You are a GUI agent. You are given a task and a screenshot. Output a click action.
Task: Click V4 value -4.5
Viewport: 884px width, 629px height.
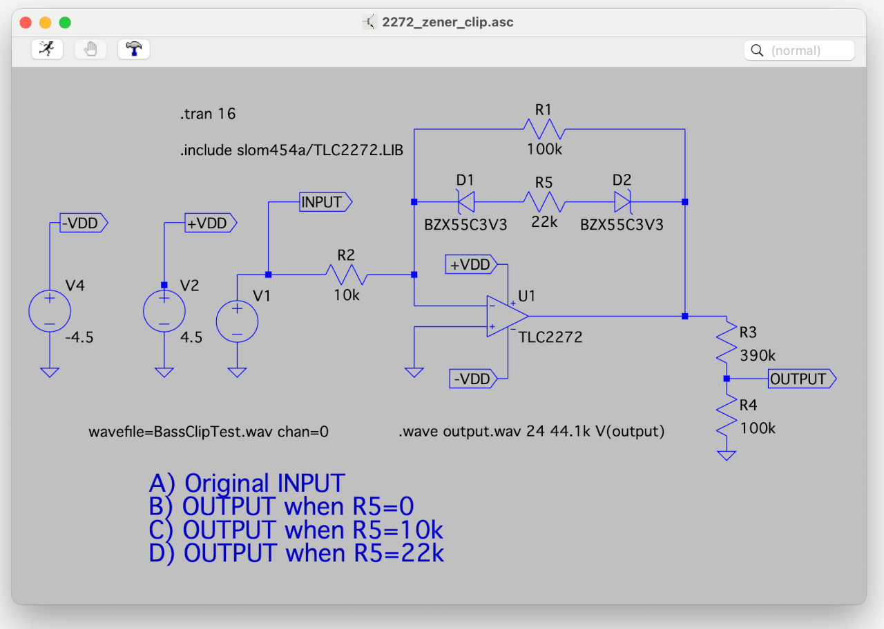(x=79, y=339)
